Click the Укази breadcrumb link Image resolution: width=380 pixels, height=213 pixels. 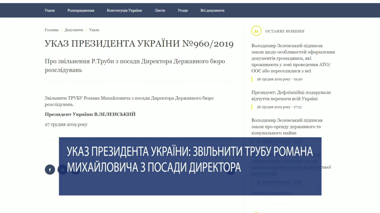click(x=94, y=30)
